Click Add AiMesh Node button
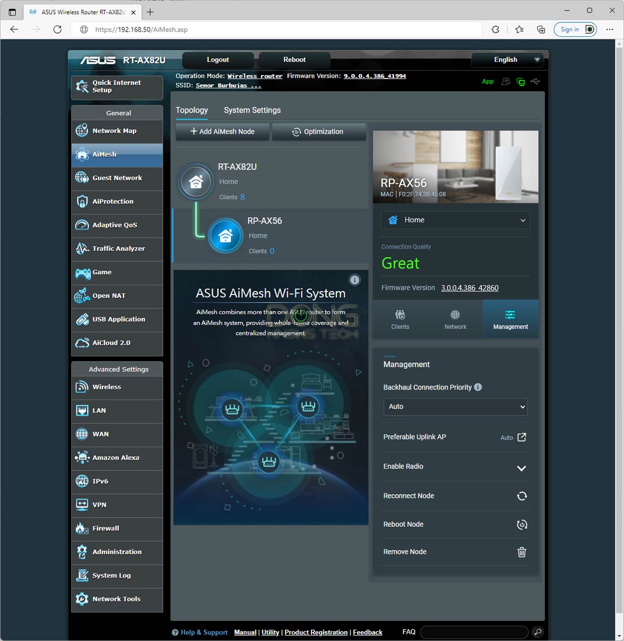The width and height of the screenshot is (624, 641). point(223,132)
